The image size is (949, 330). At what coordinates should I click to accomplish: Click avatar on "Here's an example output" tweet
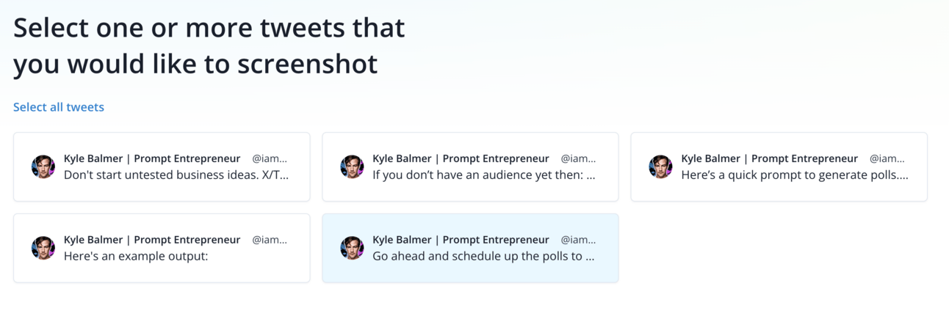point(43,248)
